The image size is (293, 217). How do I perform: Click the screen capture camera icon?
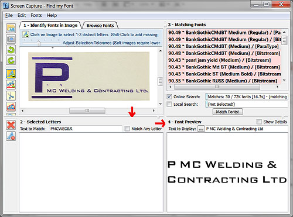11,39
